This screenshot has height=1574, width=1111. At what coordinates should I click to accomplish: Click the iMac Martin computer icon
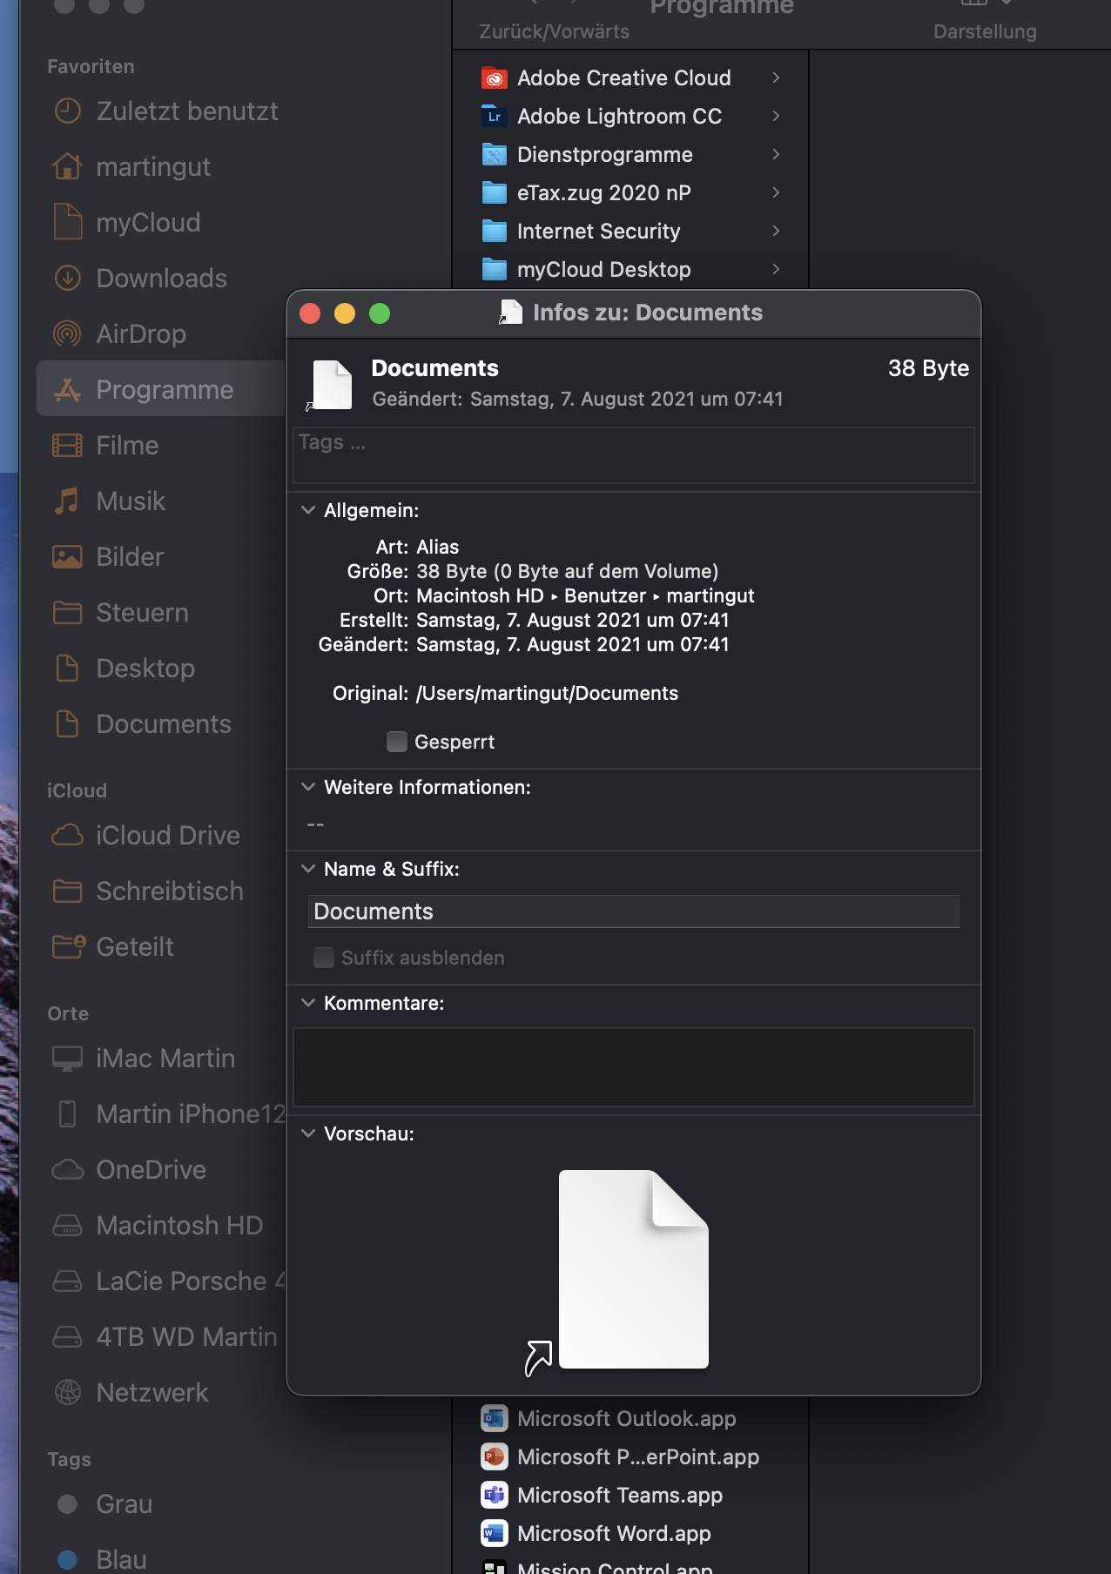point(67,1058)
